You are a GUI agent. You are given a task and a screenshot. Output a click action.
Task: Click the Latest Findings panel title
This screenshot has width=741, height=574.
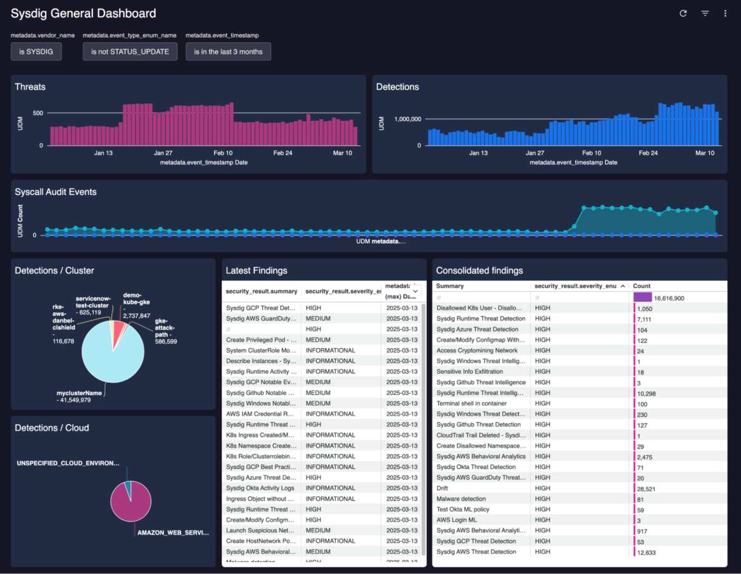(256, 270)
